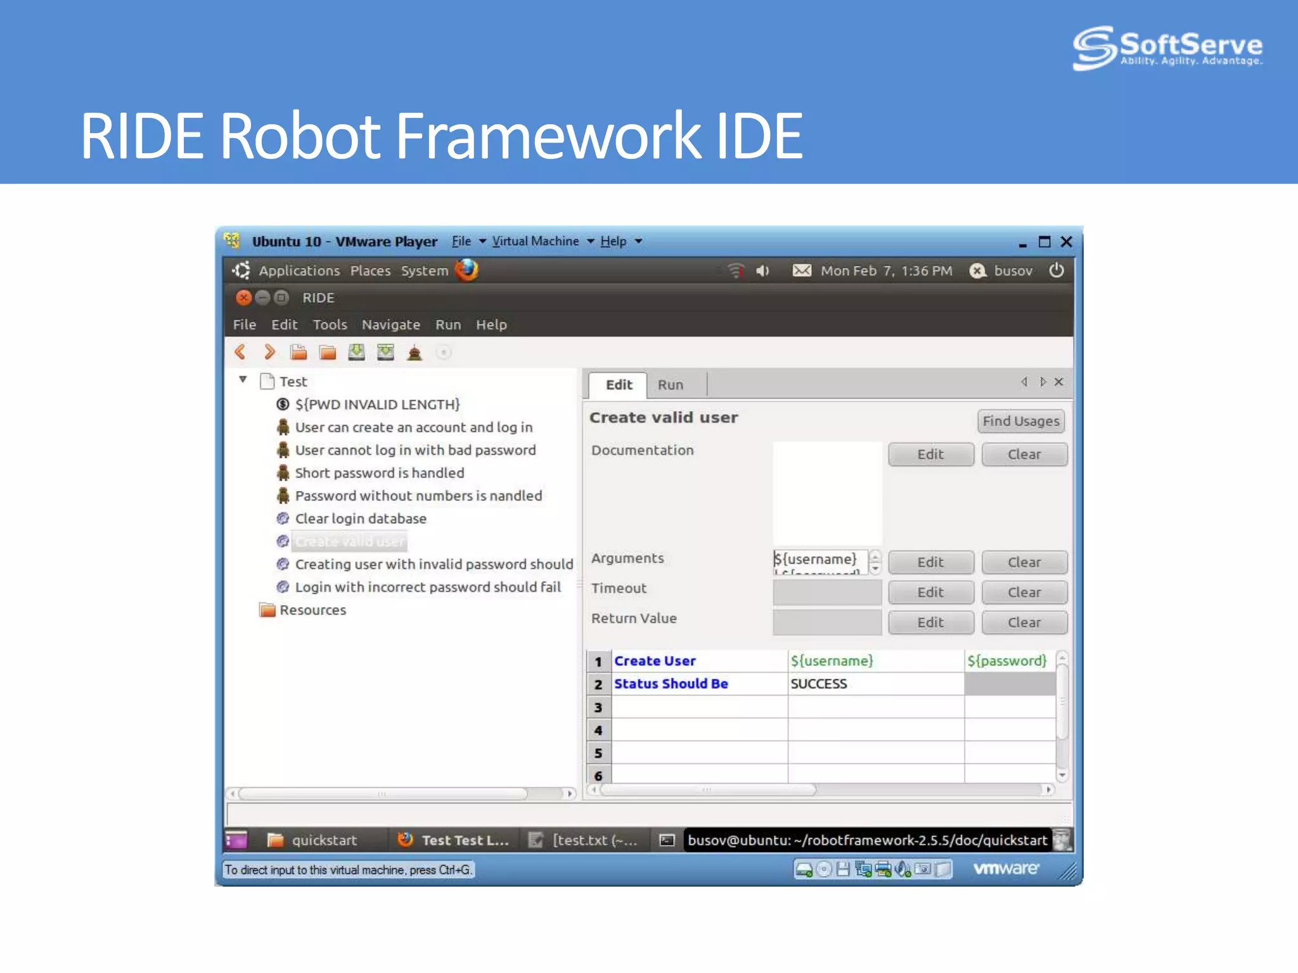This screenshot has height=973, width=1298.
Task: Click the Go Back arrow in RIDE toolbar
Action: pyautogui.click(x=240, y=352)
